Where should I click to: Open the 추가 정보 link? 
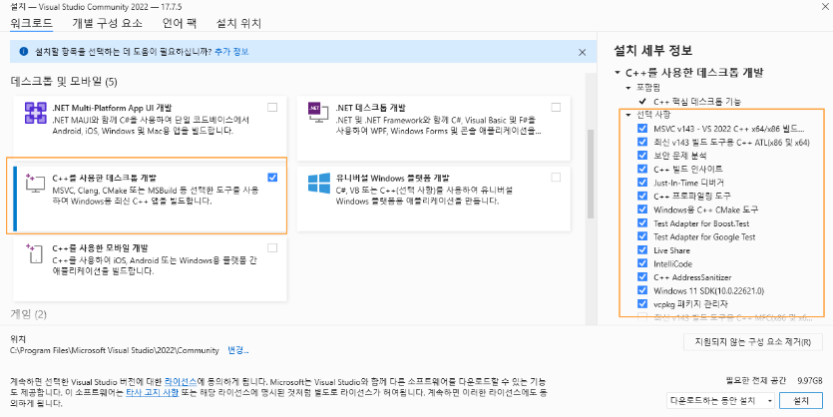(231, 52)
